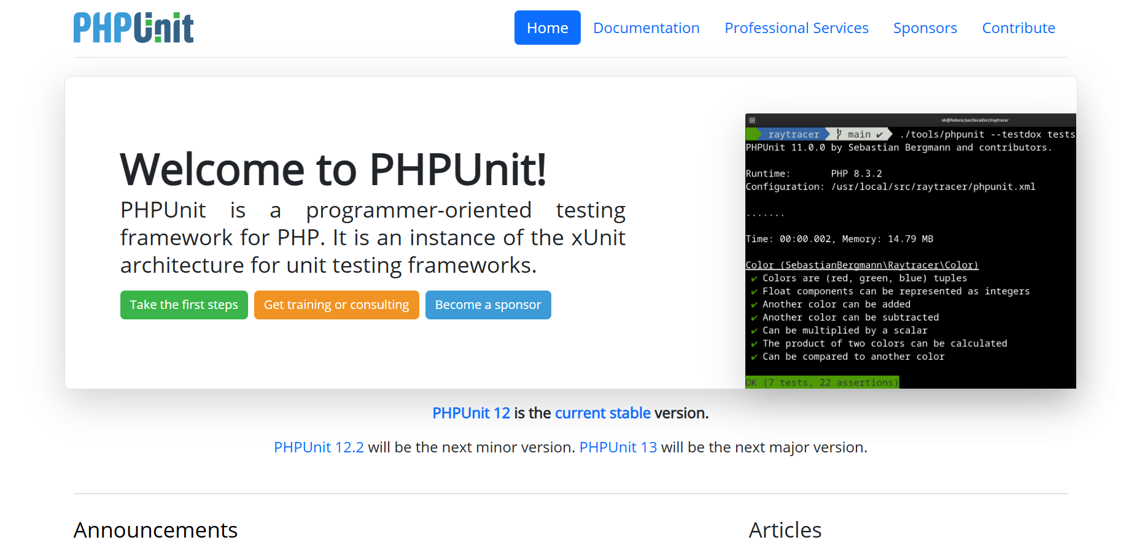1145x556 pixels.
Task: Click the Welcome to PHPUnit! heading
Action: (x=333, y=169)
